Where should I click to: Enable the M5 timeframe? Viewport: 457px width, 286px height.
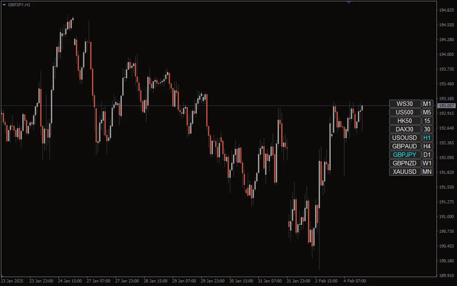[427, 112]
